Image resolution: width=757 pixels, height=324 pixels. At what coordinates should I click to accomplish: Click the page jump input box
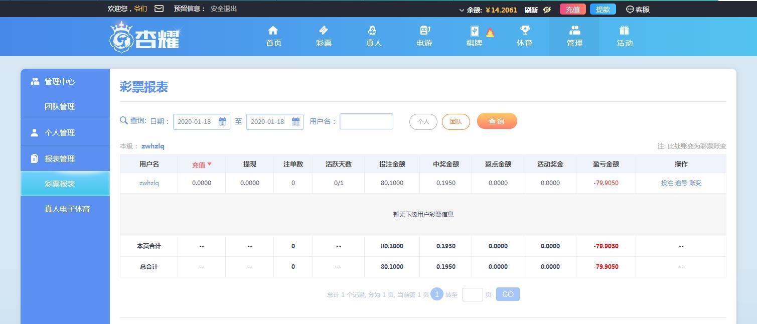point(472,294)
